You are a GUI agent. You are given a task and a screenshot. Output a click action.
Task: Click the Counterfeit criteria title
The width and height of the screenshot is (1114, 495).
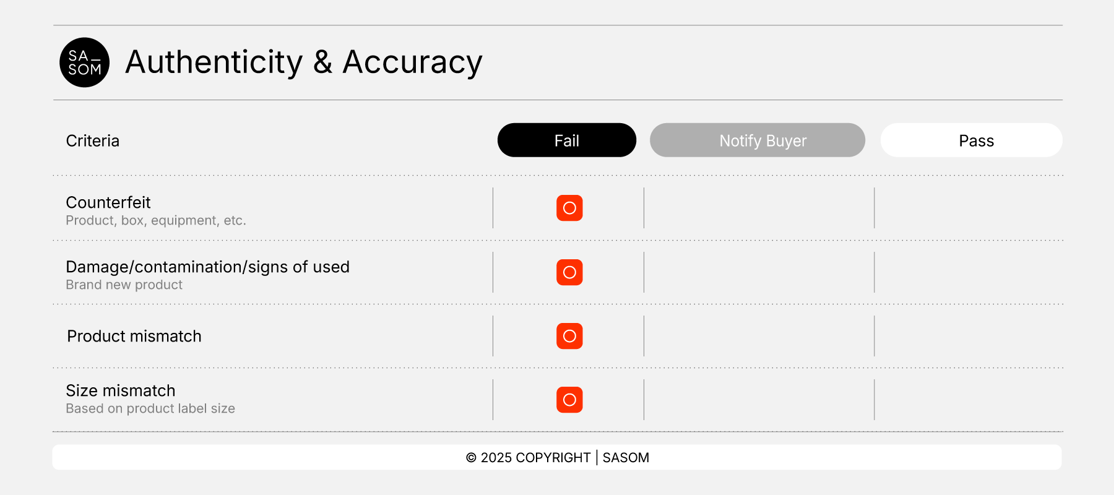108,202
